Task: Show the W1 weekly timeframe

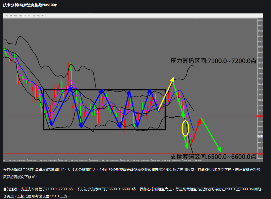Action: (x=38, y=16)
